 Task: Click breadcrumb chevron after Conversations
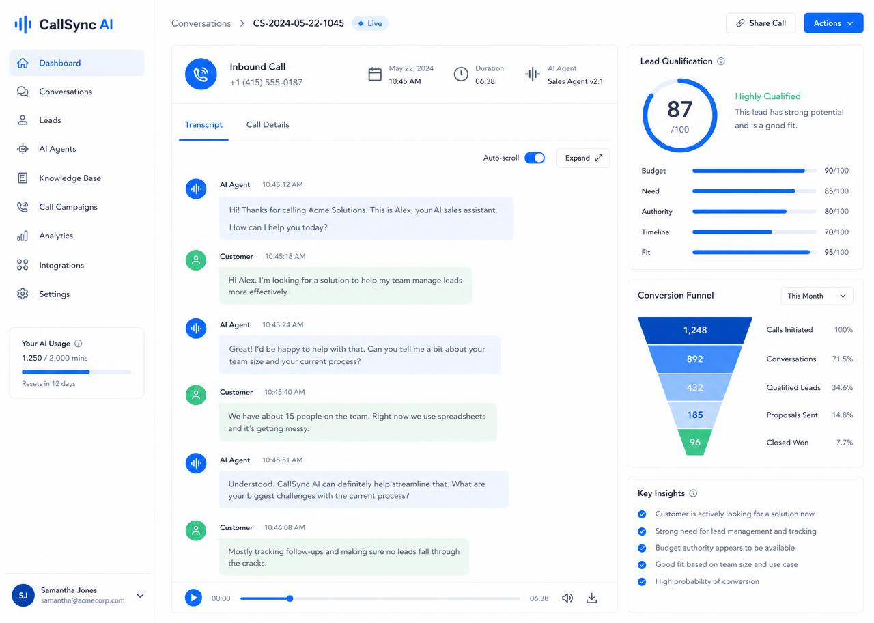pyautogui.click(x=242, y=23)
